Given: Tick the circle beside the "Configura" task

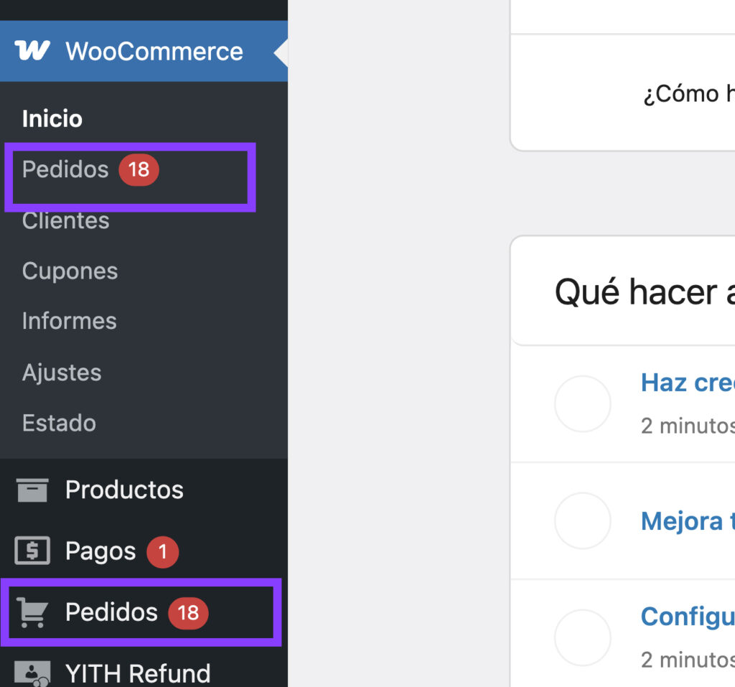Looking at the screenshot, I should pos(582,637).
